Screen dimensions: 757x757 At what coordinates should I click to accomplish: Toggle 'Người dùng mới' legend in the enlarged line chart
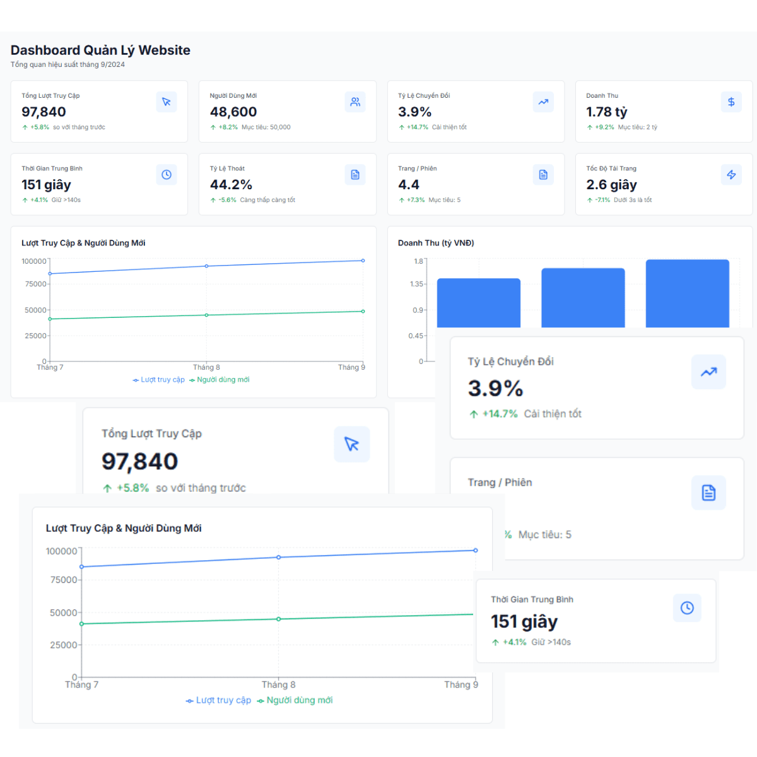pos(295,700)
